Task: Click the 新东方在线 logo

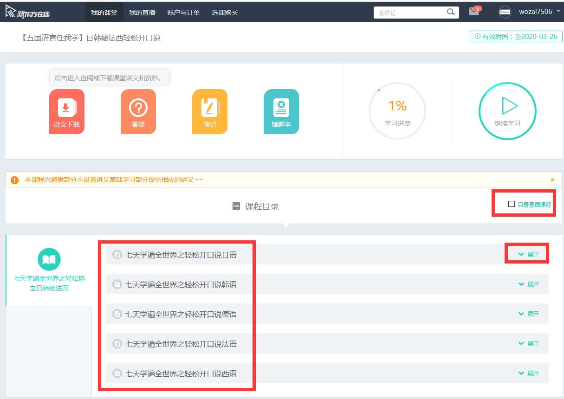Action: (28, 12)
